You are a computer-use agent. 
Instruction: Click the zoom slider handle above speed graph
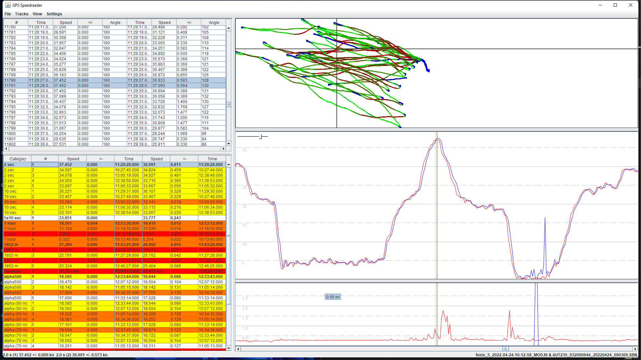pos(261,136)
